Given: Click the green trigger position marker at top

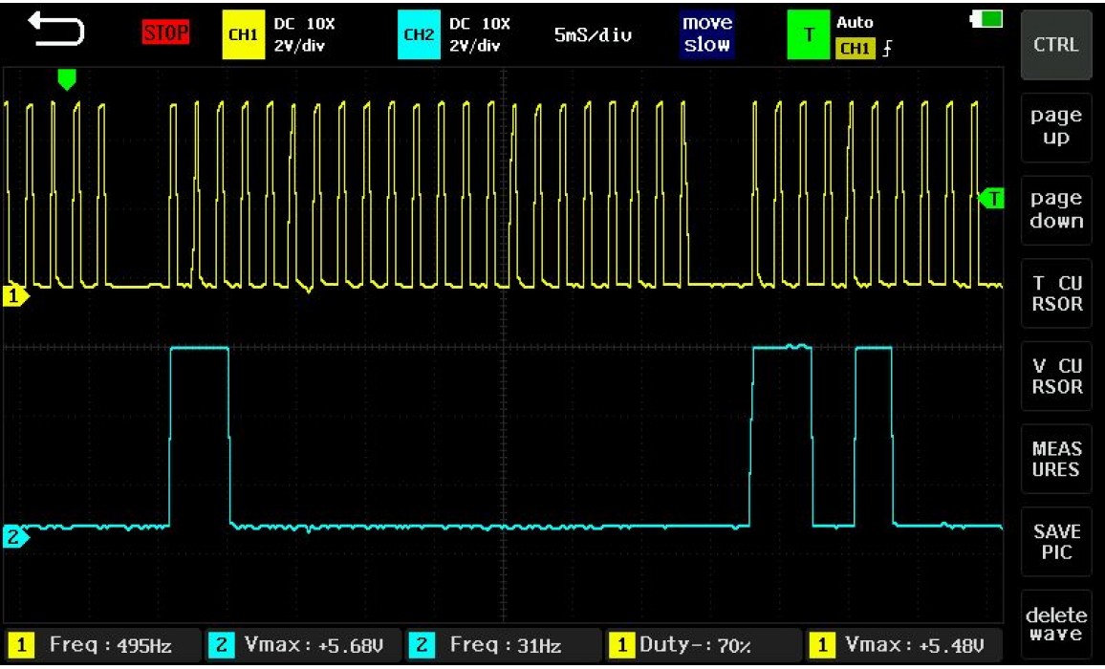Looking at the screenshot, I should (x=65, y=79).
